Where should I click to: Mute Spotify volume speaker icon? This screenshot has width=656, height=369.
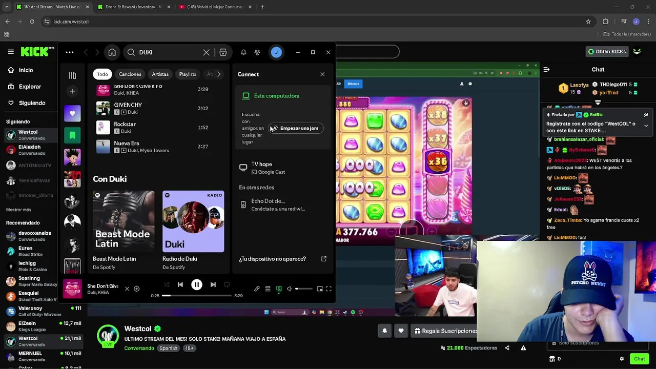(290, 289)
